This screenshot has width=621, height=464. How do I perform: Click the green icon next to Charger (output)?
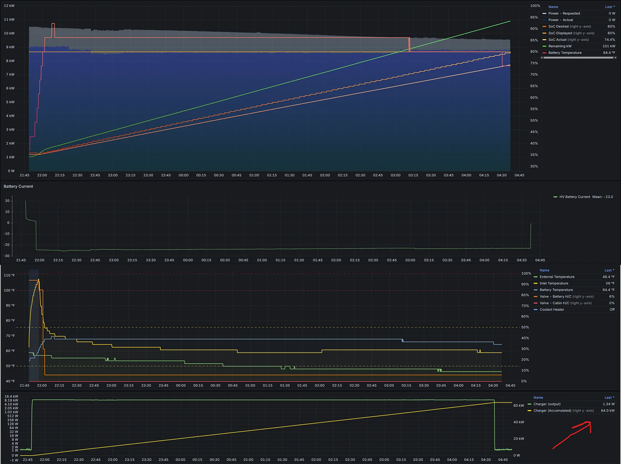point(530,404)
